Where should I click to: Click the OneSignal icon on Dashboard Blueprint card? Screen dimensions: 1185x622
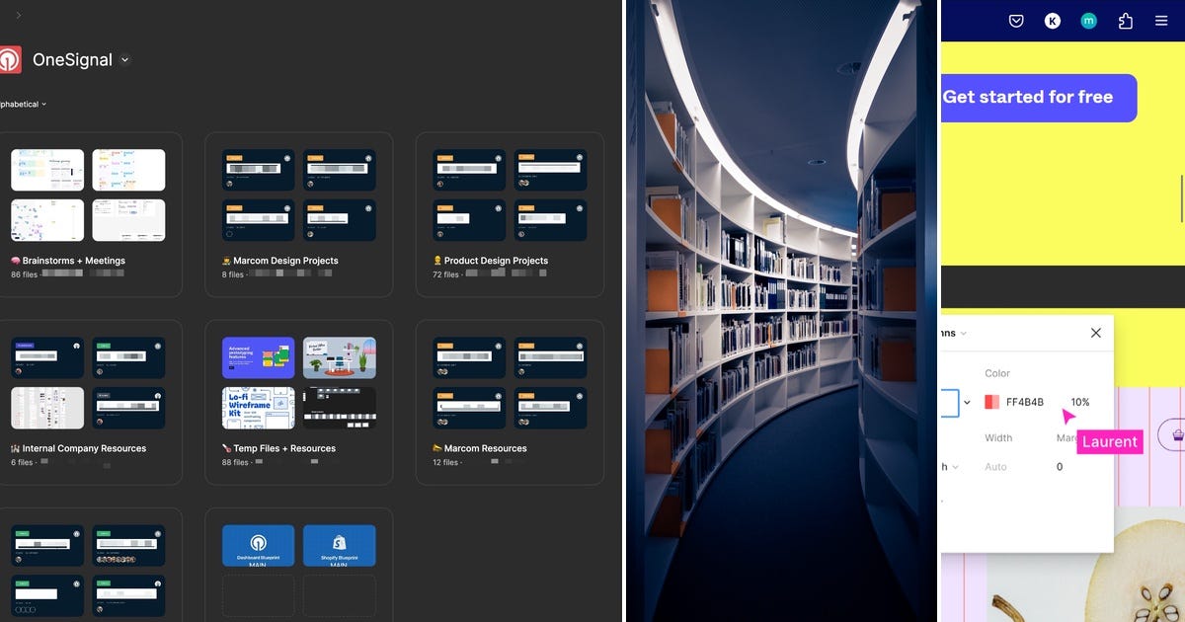click(258, 541)
